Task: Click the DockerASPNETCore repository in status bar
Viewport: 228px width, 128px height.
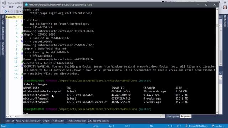Action: (196, 126)
